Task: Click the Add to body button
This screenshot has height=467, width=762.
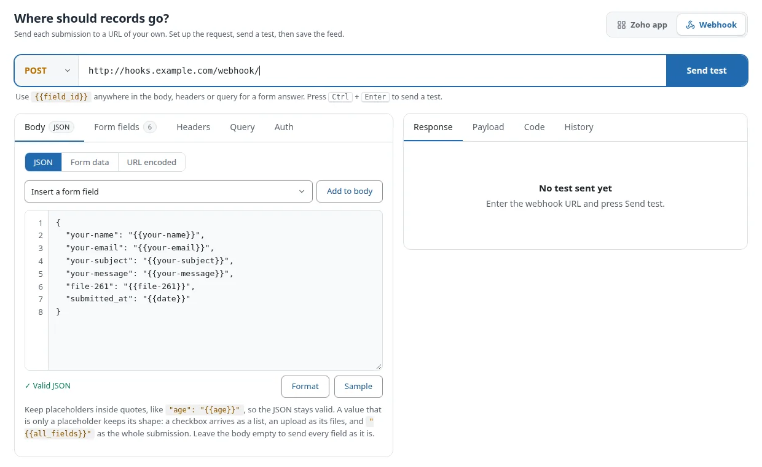Action: pos(350,191)
